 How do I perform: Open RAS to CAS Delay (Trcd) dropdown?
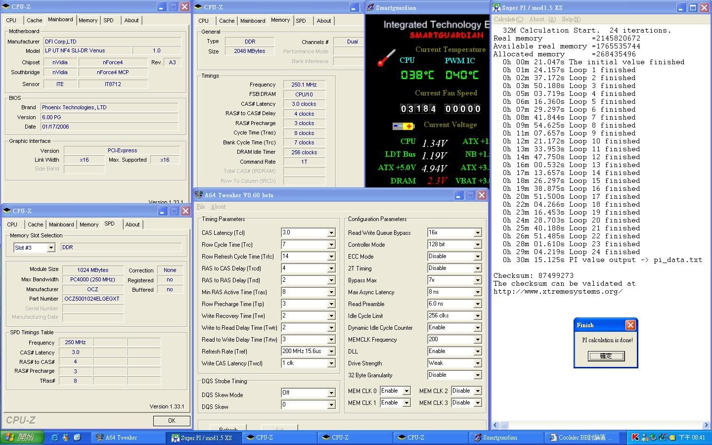pyautogui.click(x=331, y=268)
